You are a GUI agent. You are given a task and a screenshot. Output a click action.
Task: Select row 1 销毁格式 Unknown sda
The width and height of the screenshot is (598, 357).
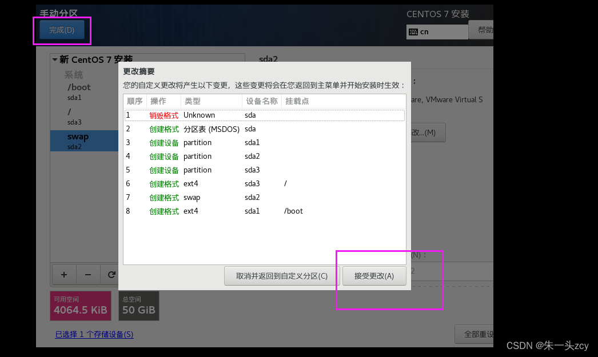[265, 115]
